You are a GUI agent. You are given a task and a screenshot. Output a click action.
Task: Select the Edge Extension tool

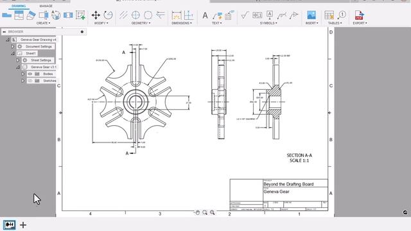point(160,15)
